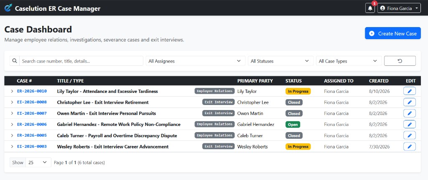Click the search magnifier icon
This screenshot has width=428, height=180.
15,61
